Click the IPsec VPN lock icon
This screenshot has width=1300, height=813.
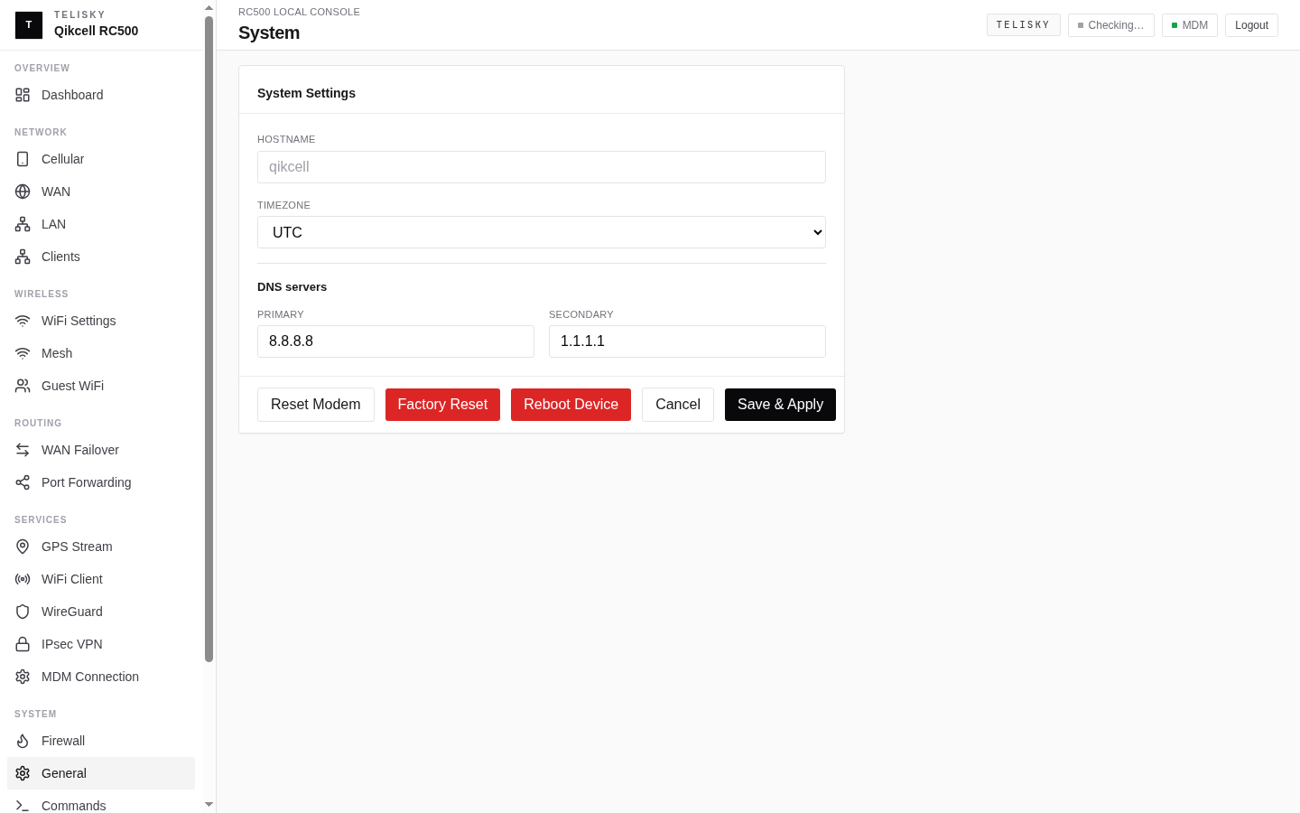[23, 644]
